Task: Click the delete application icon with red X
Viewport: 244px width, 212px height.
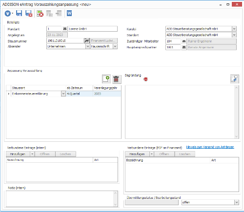Action: tap(40, 14)
